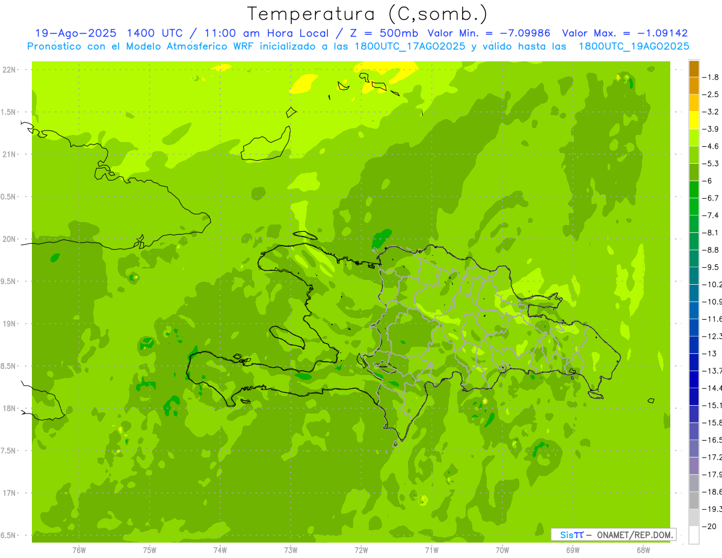Click the '69W' longitude label
This screenshot has height=558, width=722.
(x=573, y=550)
